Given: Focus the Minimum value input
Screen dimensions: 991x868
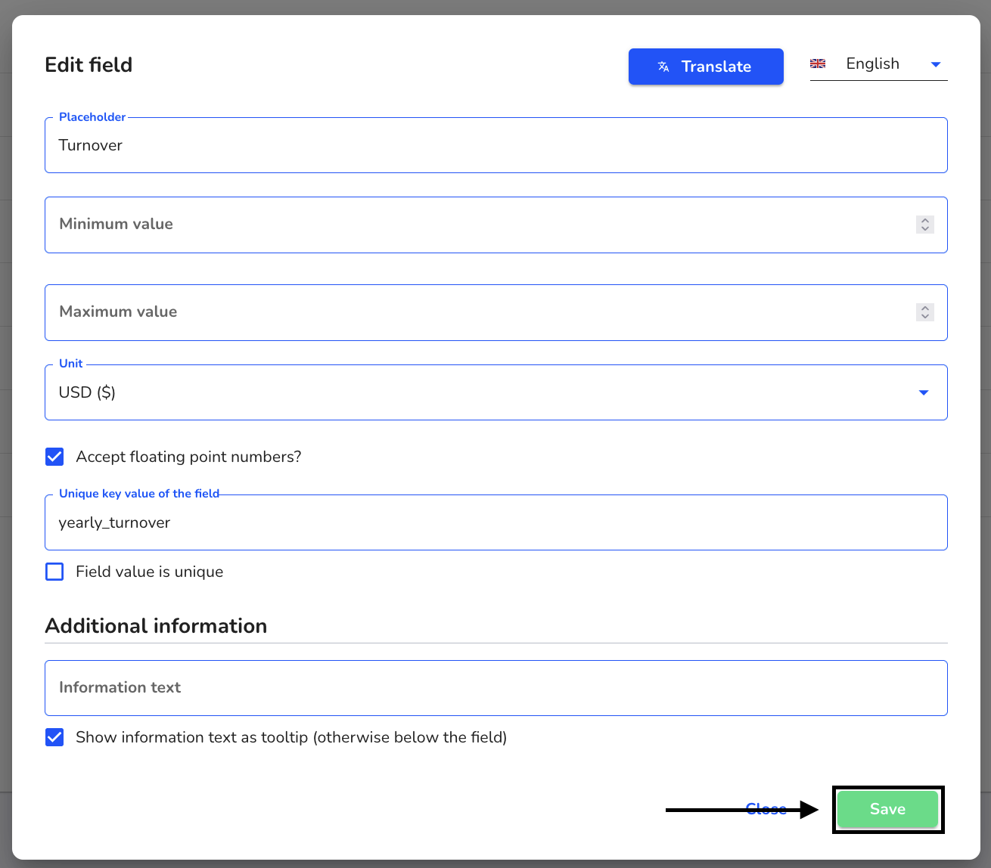Looking at the screenshot, I should click(496, 225).
